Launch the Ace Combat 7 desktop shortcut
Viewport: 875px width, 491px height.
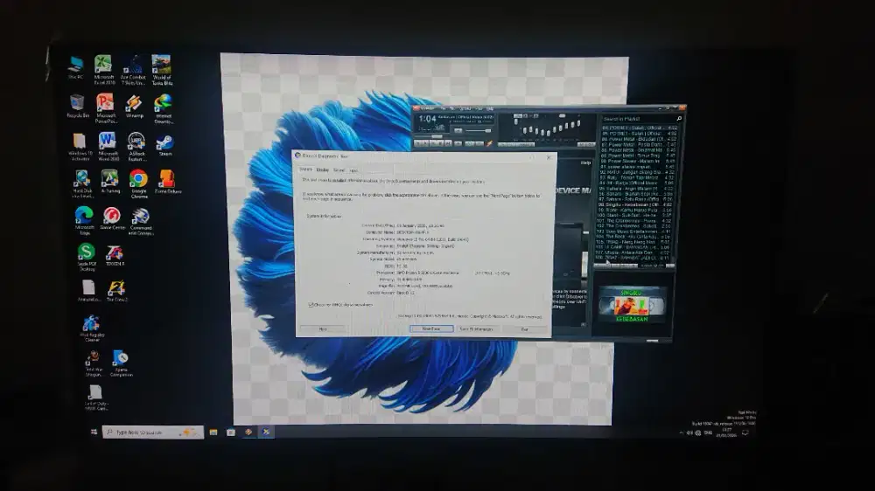133,70
